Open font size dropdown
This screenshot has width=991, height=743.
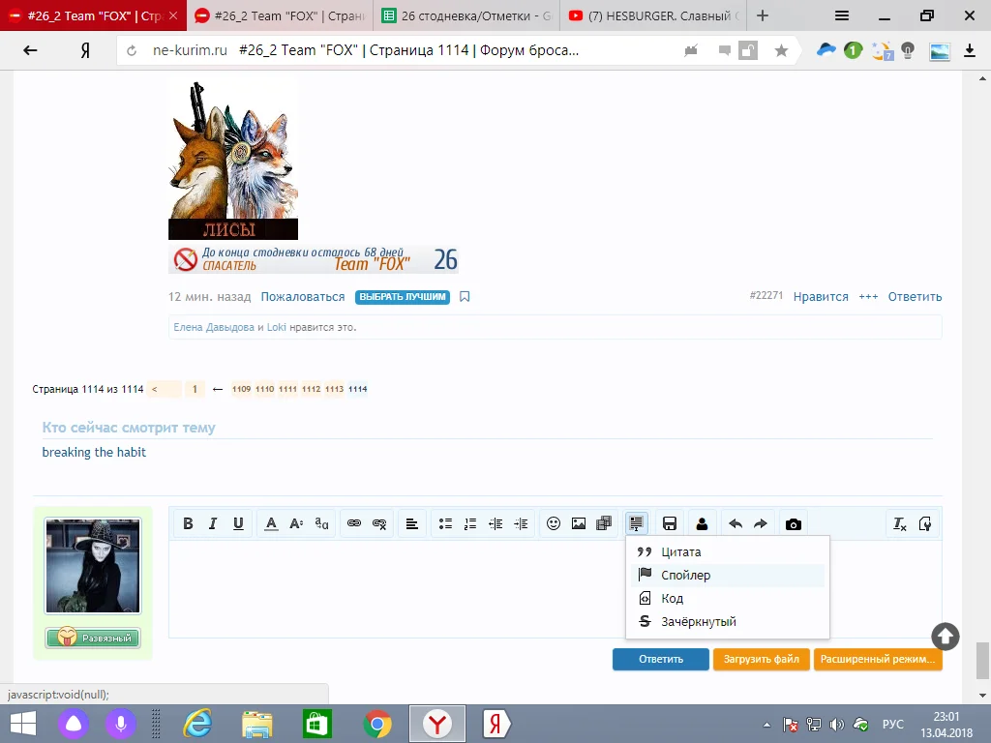coord(296,523)
